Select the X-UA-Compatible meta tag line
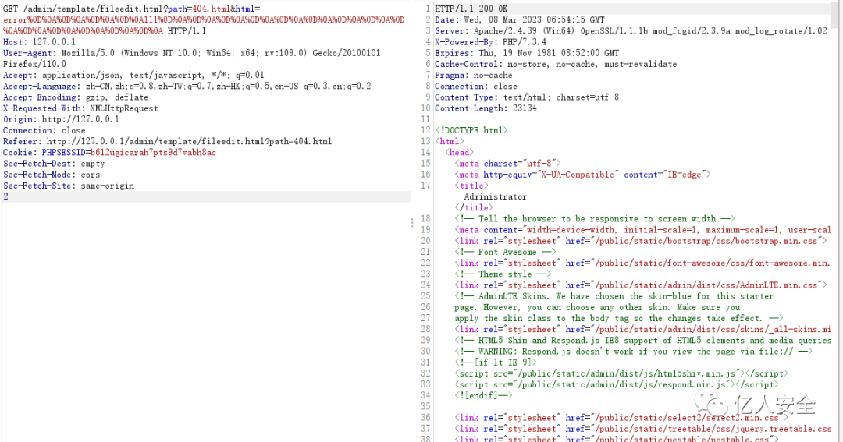The image size is (843, 442). pyautogui.click(x=583, y=175)
